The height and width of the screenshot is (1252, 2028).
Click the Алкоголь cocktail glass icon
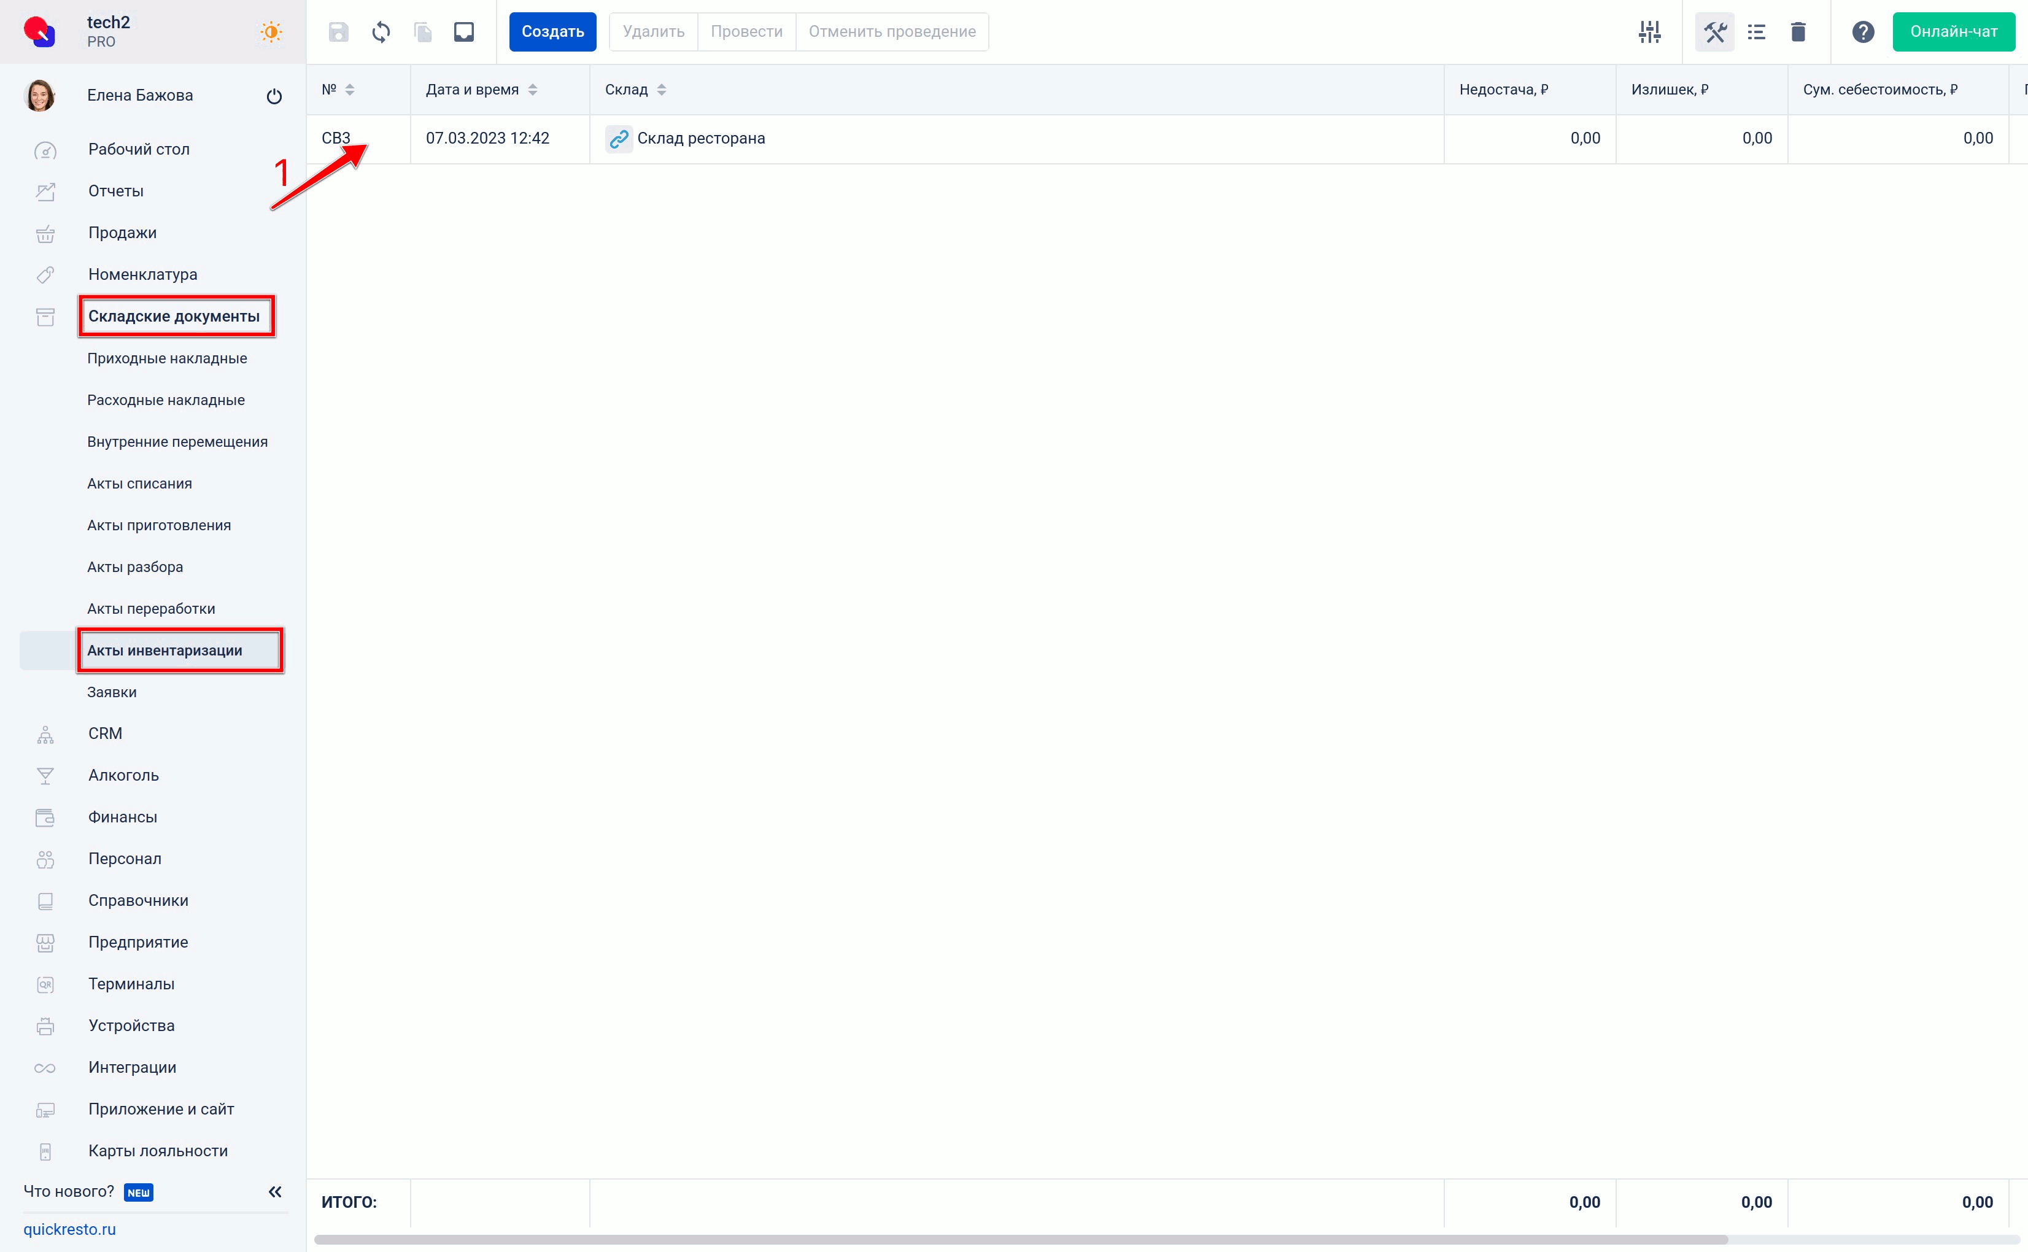(45, 776)
